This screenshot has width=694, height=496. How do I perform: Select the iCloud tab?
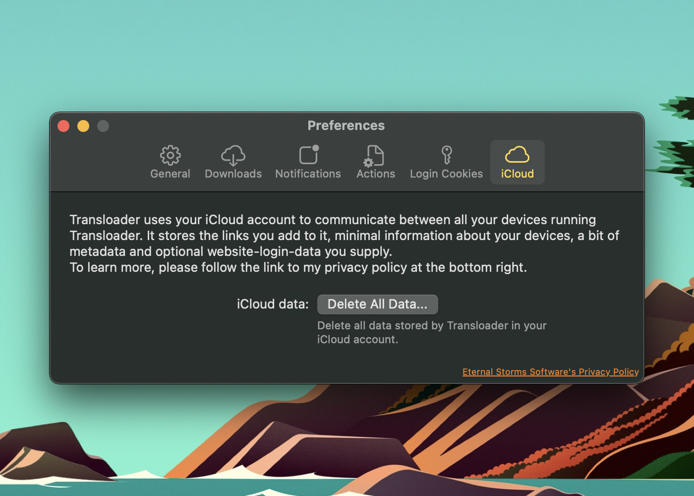click(517, 162)
